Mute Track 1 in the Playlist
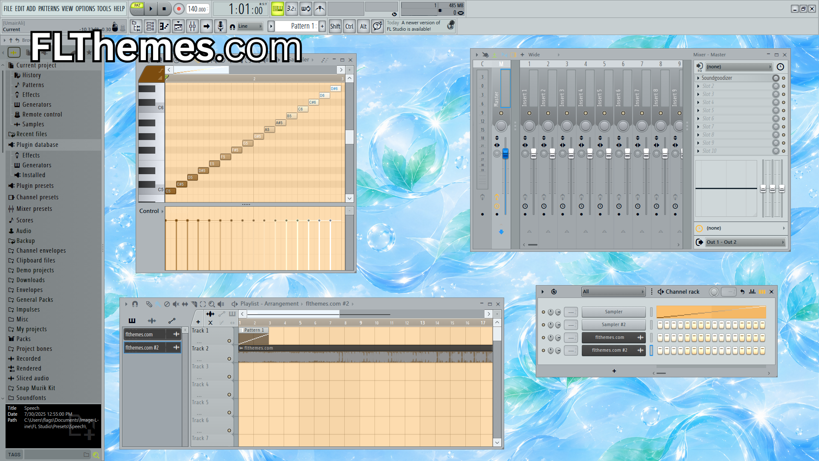 [x=229, y=341]
